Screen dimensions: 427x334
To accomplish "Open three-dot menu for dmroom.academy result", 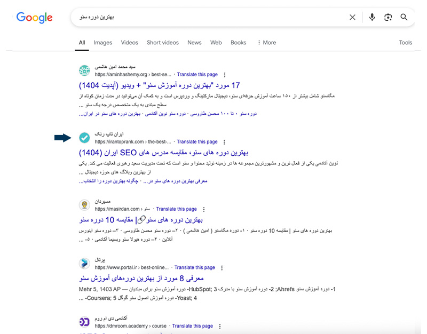I will [220, 326].
